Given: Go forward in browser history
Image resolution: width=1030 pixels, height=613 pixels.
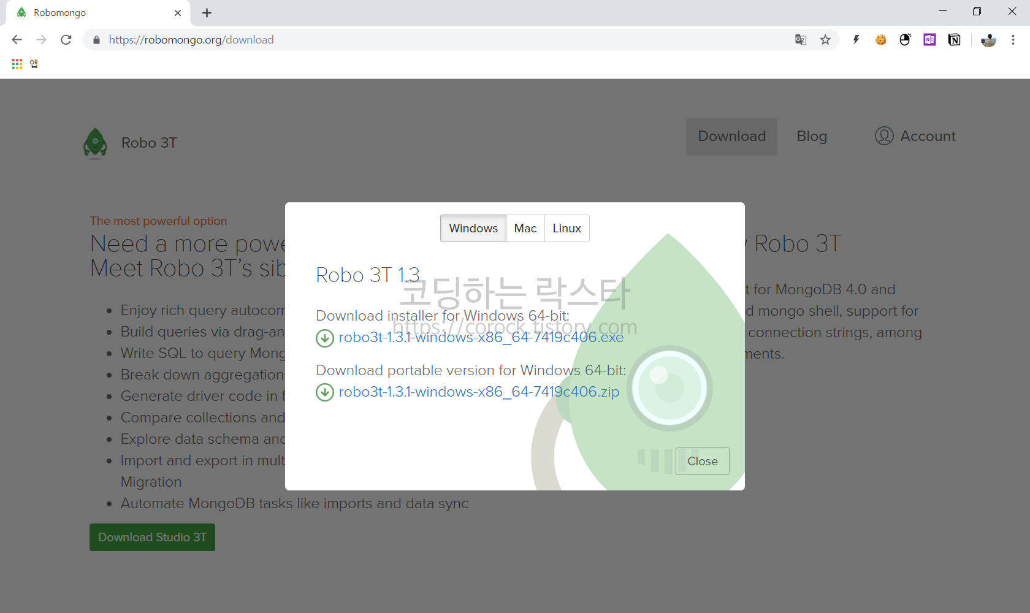Looking at the screenshot, I should pyautogui.click(x=41, y=40).
